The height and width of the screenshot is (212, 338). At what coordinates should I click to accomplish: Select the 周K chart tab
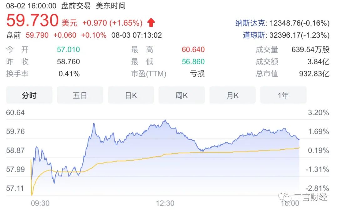click(x=182, y=95)
